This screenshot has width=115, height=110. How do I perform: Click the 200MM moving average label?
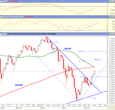tap(19, 85)
